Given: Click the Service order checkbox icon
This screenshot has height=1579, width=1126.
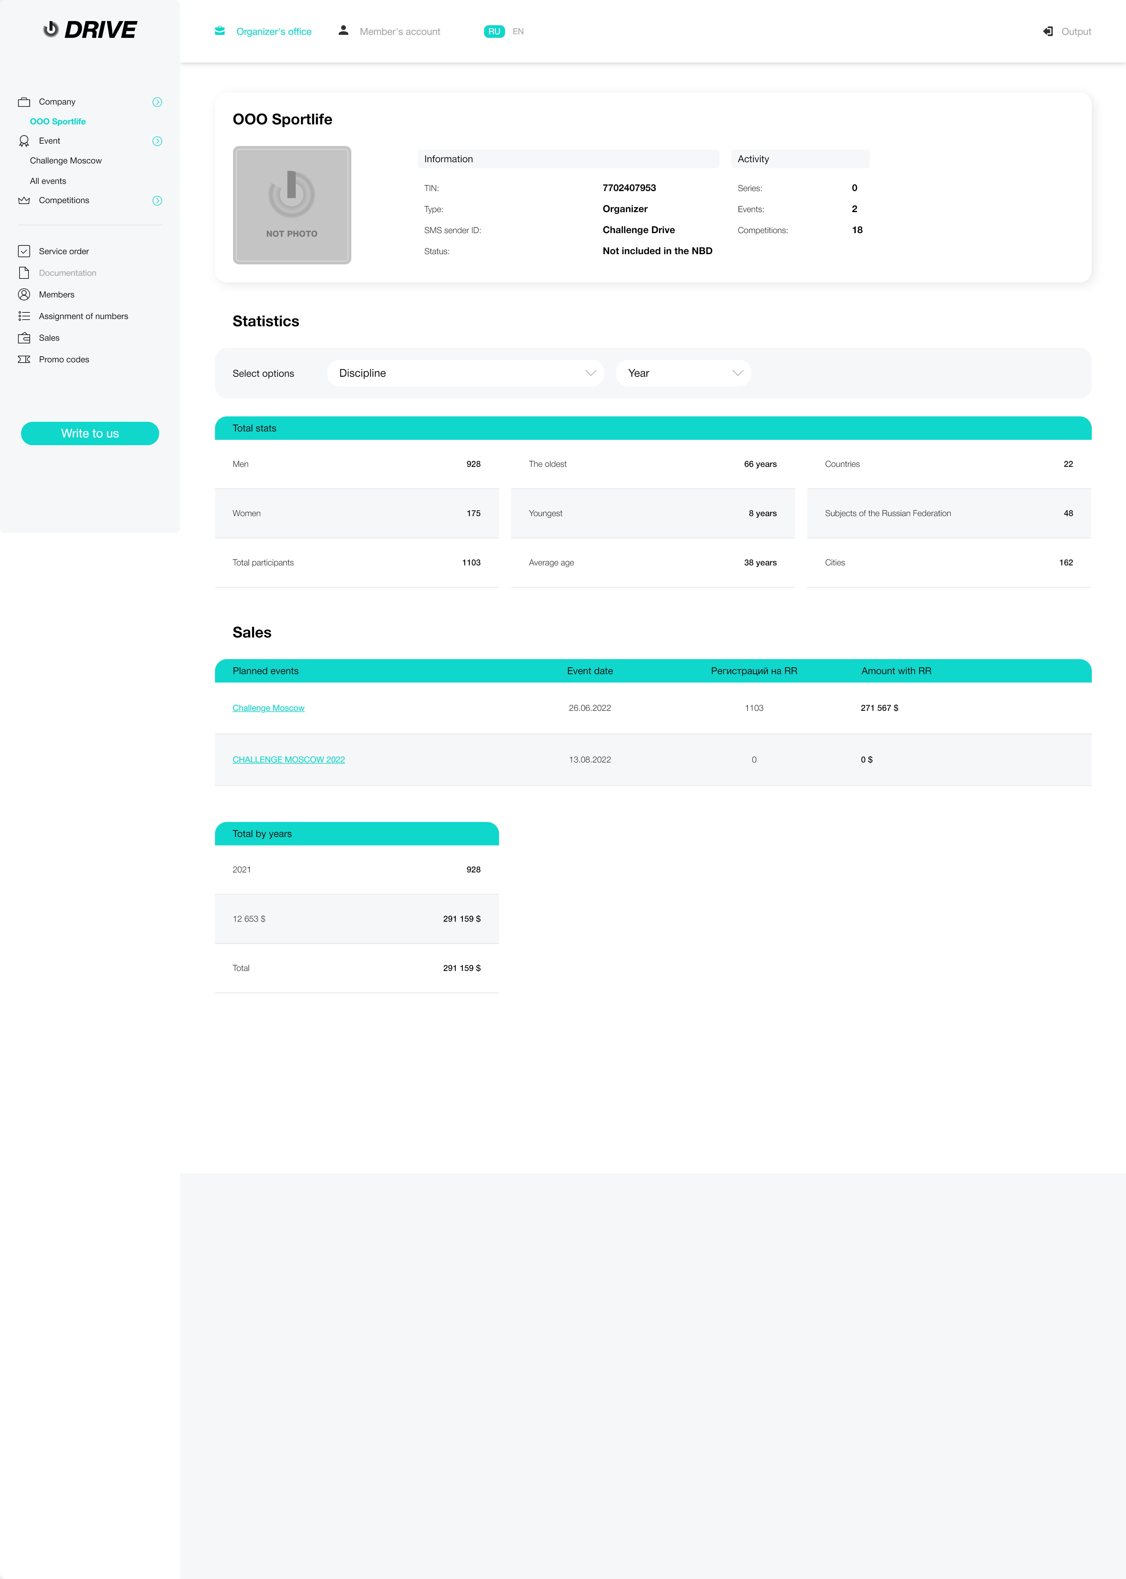Looking at the screenshot, I should coord(24,251).
